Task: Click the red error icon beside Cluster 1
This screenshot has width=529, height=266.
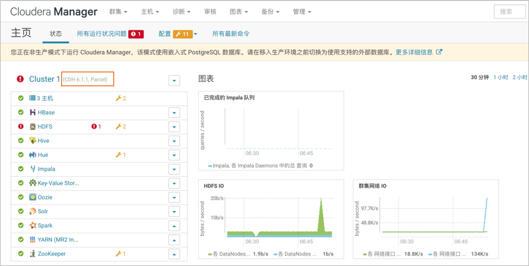Action: coord(20,79)
